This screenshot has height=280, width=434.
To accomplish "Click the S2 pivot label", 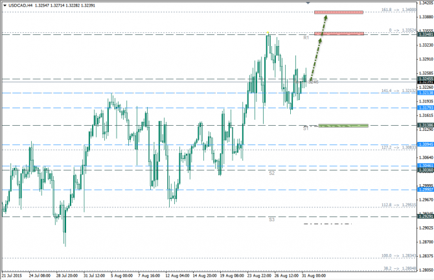I will point(271,173).
